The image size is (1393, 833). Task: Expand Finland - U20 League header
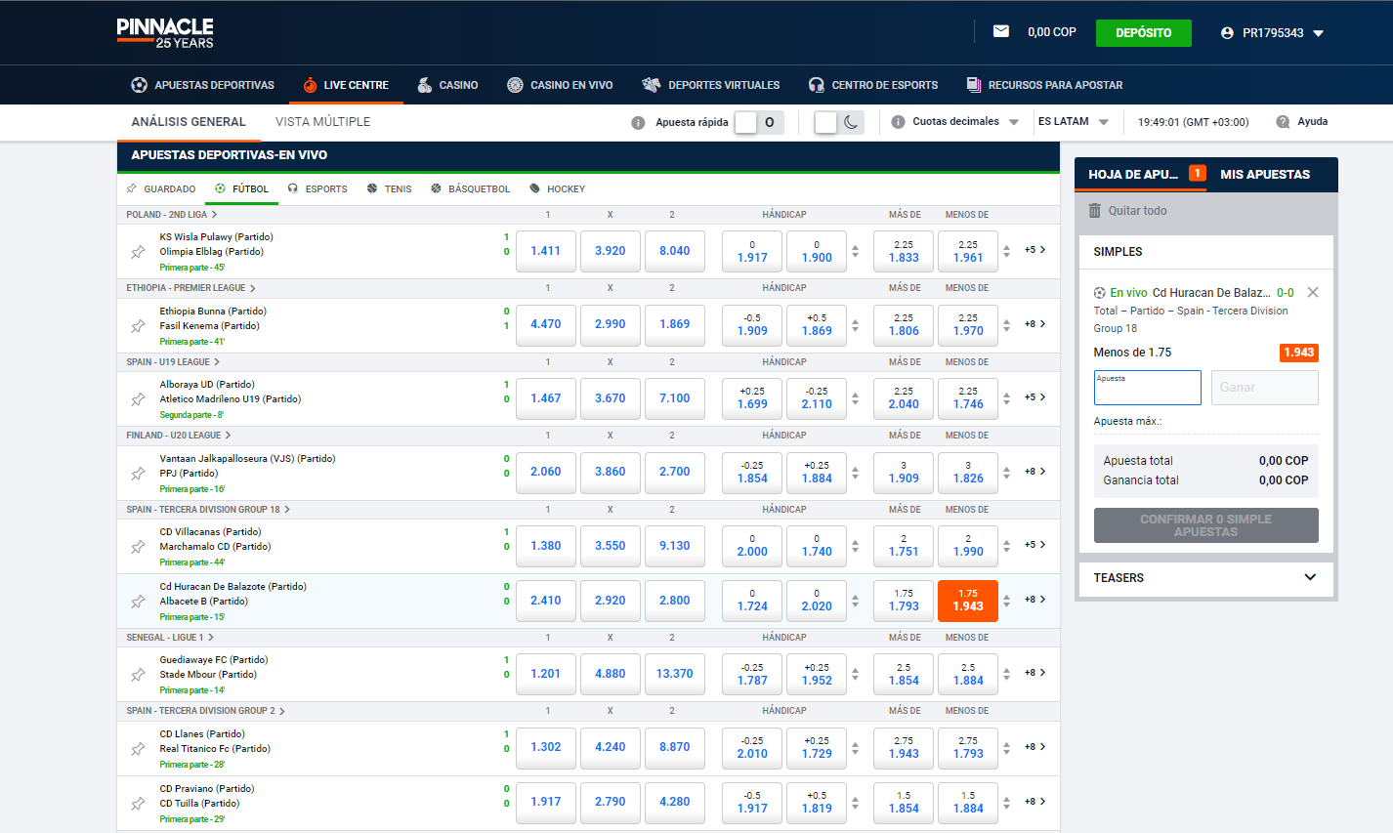(179, 436)
